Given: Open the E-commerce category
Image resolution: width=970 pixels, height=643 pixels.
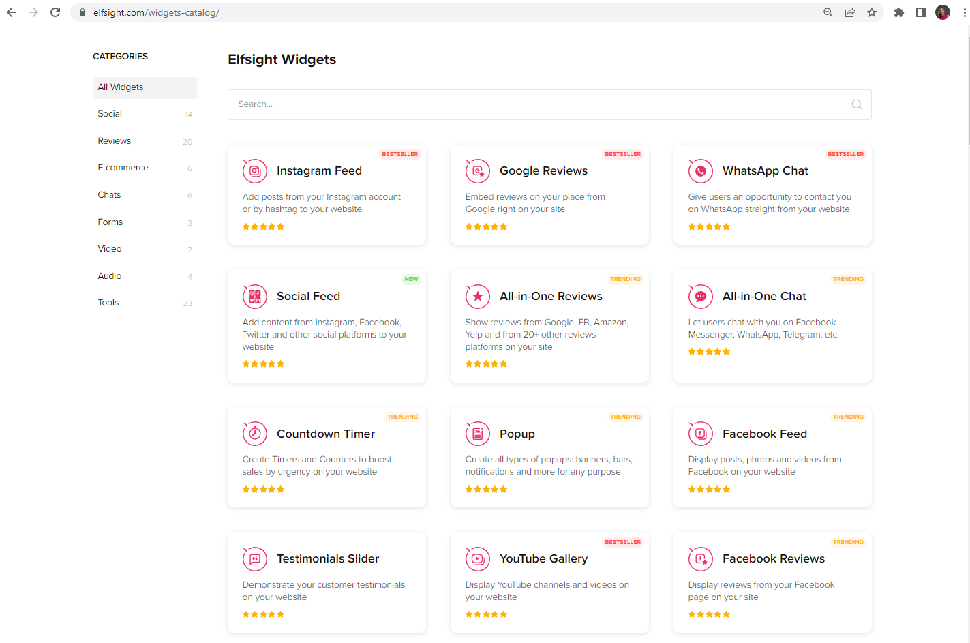Looking at the screenshot, I should [145, 168].
